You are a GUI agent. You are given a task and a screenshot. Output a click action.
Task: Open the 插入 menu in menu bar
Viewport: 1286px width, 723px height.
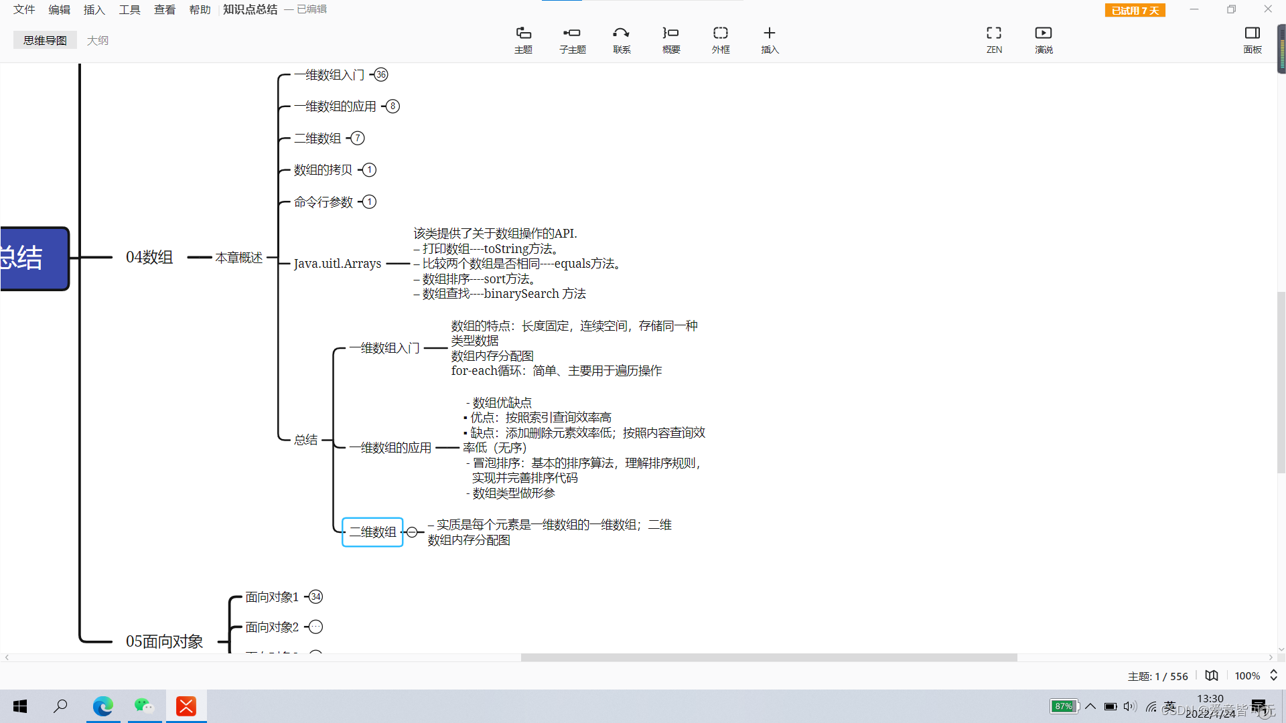tap(94, 9)
